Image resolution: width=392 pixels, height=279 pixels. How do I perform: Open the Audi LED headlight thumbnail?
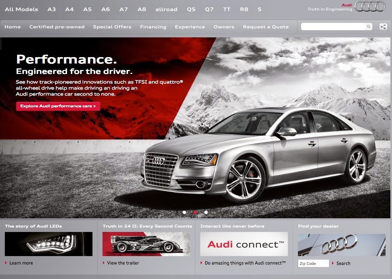pos(49,244)
